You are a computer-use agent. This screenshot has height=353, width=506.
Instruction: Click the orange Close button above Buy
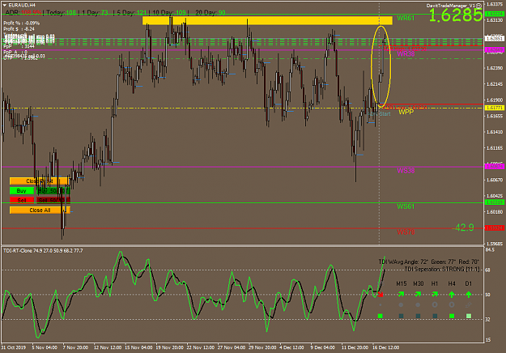pos(39,181)
